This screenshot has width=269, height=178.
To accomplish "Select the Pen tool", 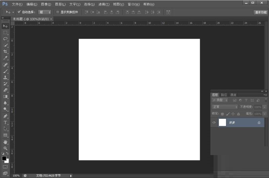I will [x=5, y=116].
